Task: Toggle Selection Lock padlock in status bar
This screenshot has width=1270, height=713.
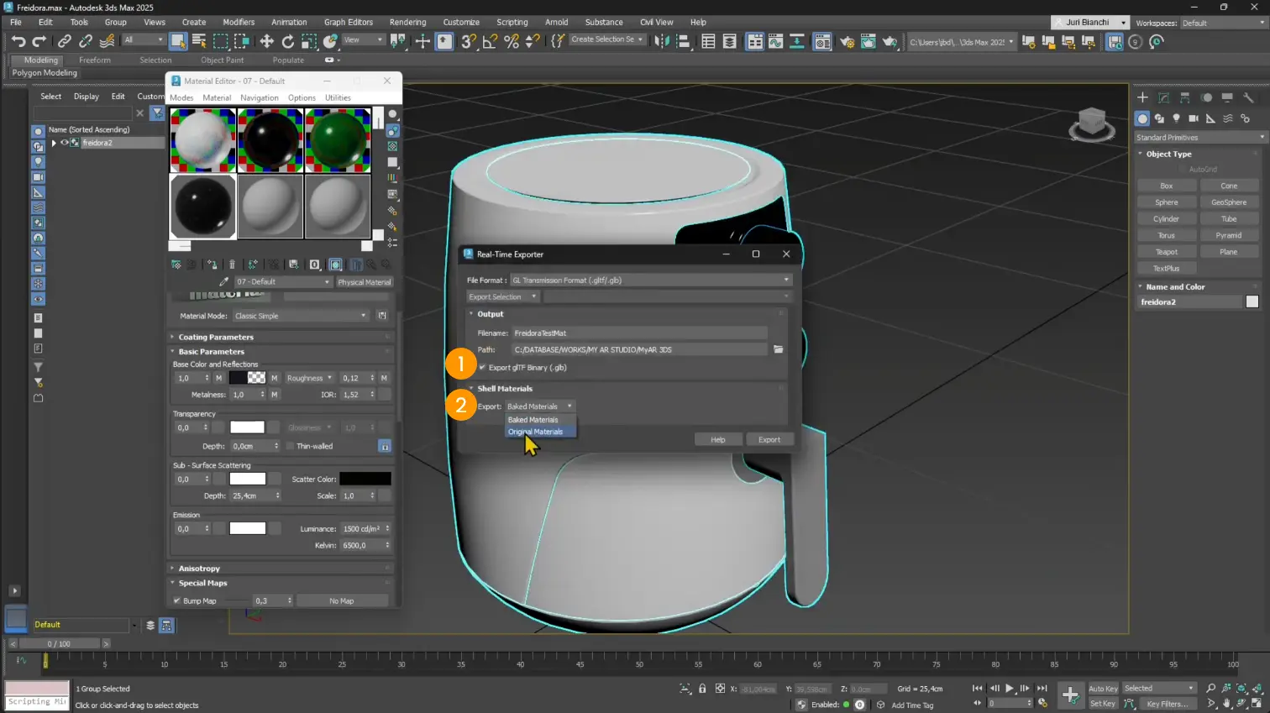Action: point(702,689)
